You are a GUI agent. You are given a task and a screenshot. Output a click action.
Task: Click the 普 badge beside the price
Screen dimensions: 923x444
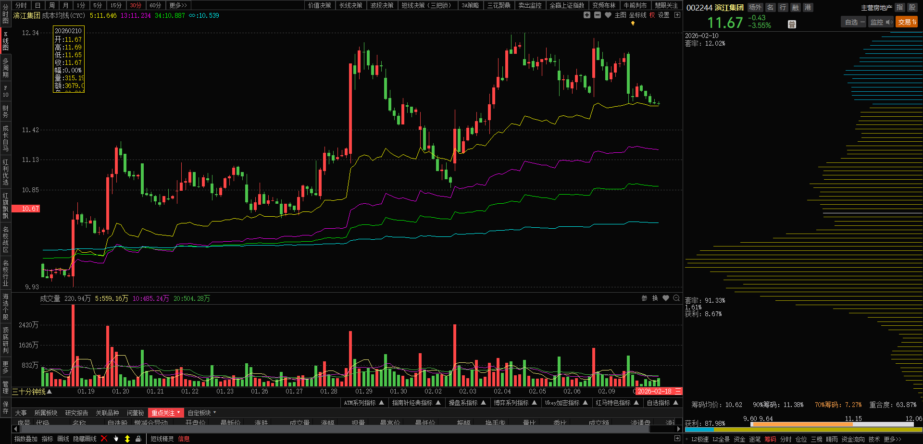pyautogui.click(x=792, y=24)
